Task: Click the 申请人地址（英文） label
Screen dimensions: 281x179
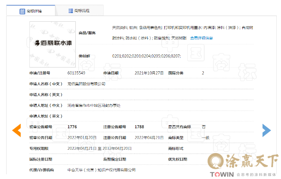Action: pyautogui.click(x=46, y=116)
